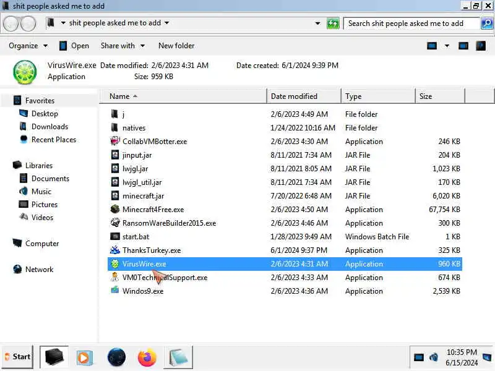495x371 pixels.
Task: Select Favorites in navigation pane
Action: [40, 101]
